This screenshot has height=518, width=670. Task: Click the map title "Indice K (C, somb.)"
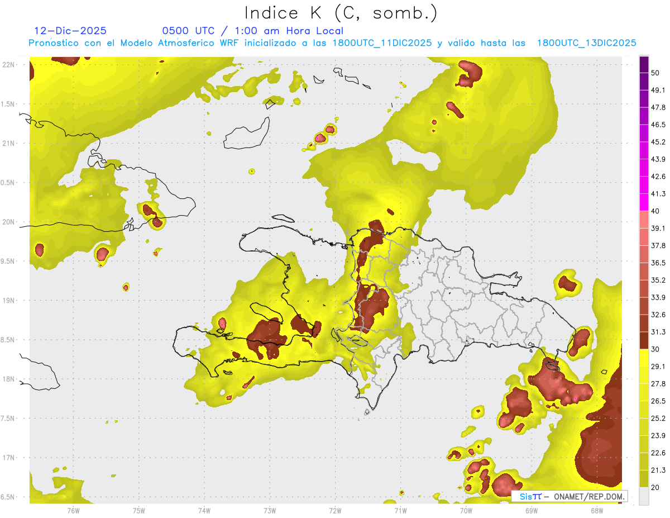pos(342,13)
